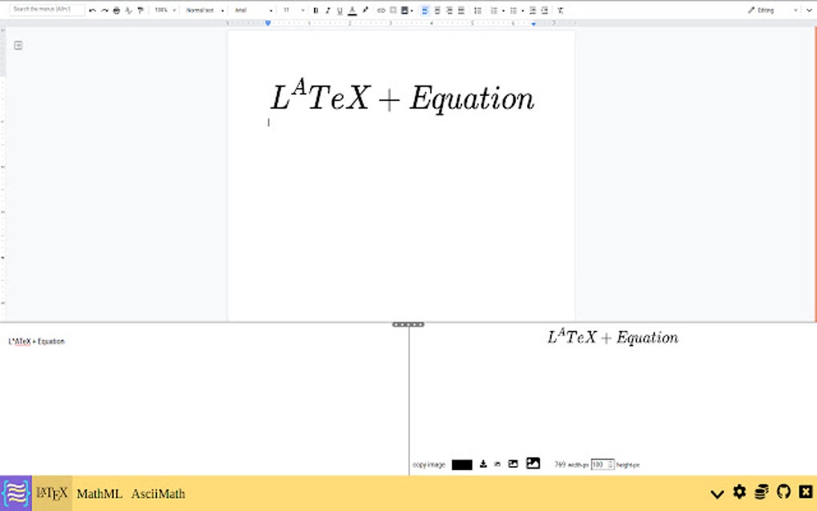Open the Editing mode menu

click(x=762, y=10)
